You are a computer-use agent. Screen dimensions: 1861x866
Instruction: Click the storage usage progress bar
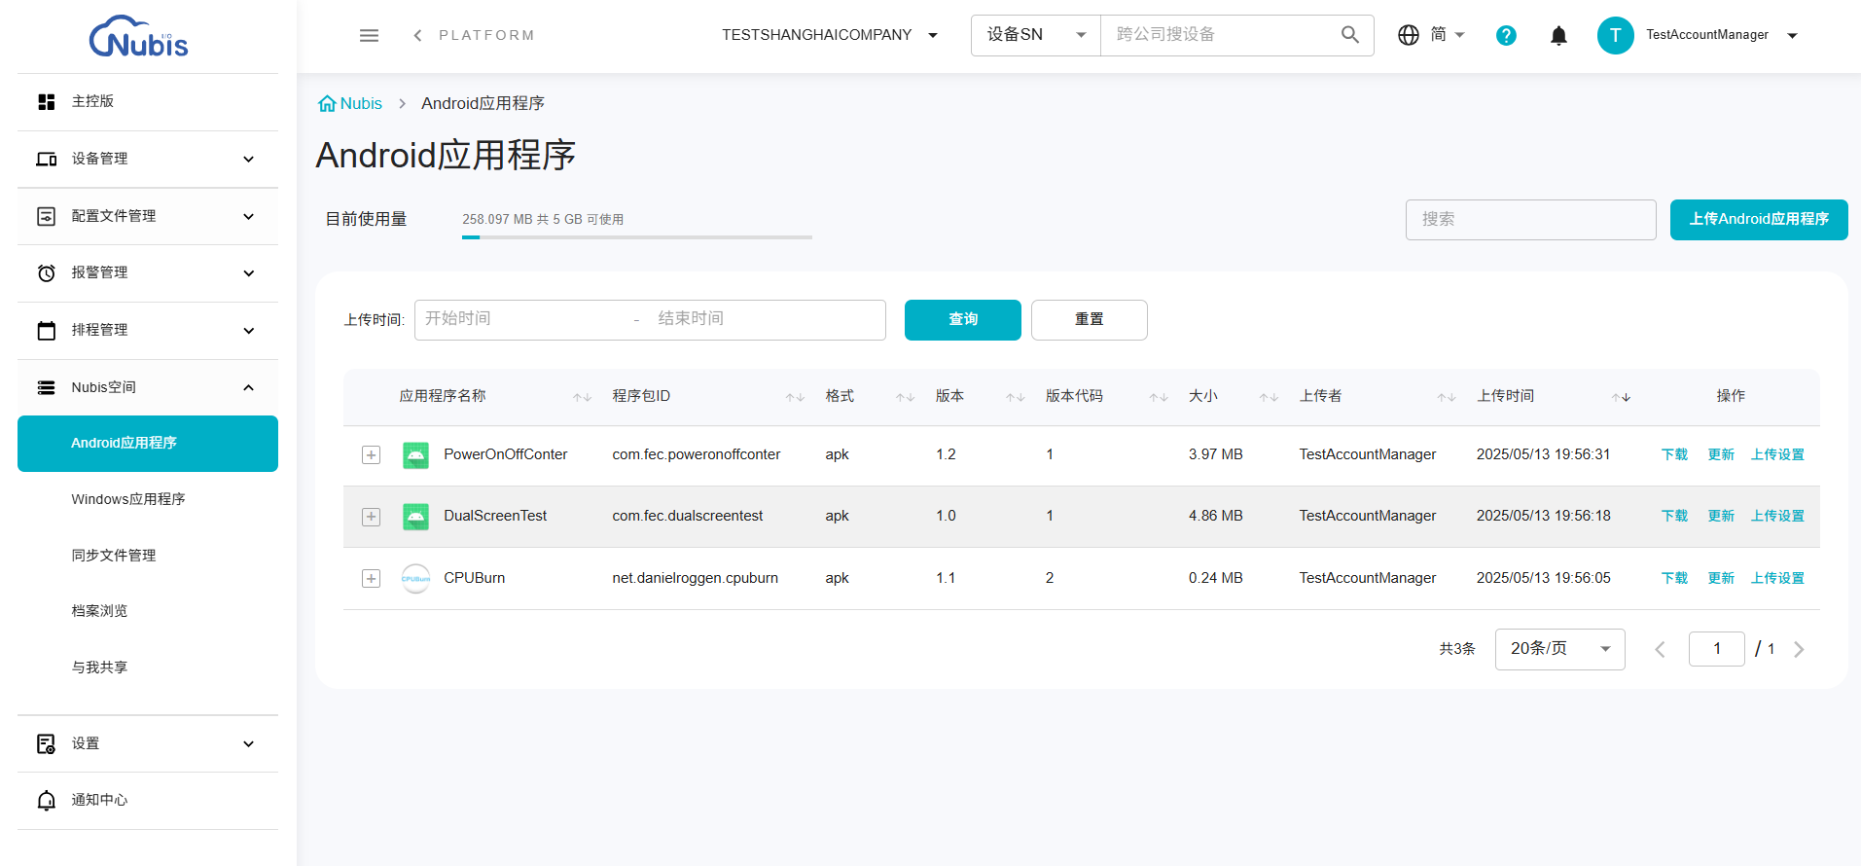637,237
